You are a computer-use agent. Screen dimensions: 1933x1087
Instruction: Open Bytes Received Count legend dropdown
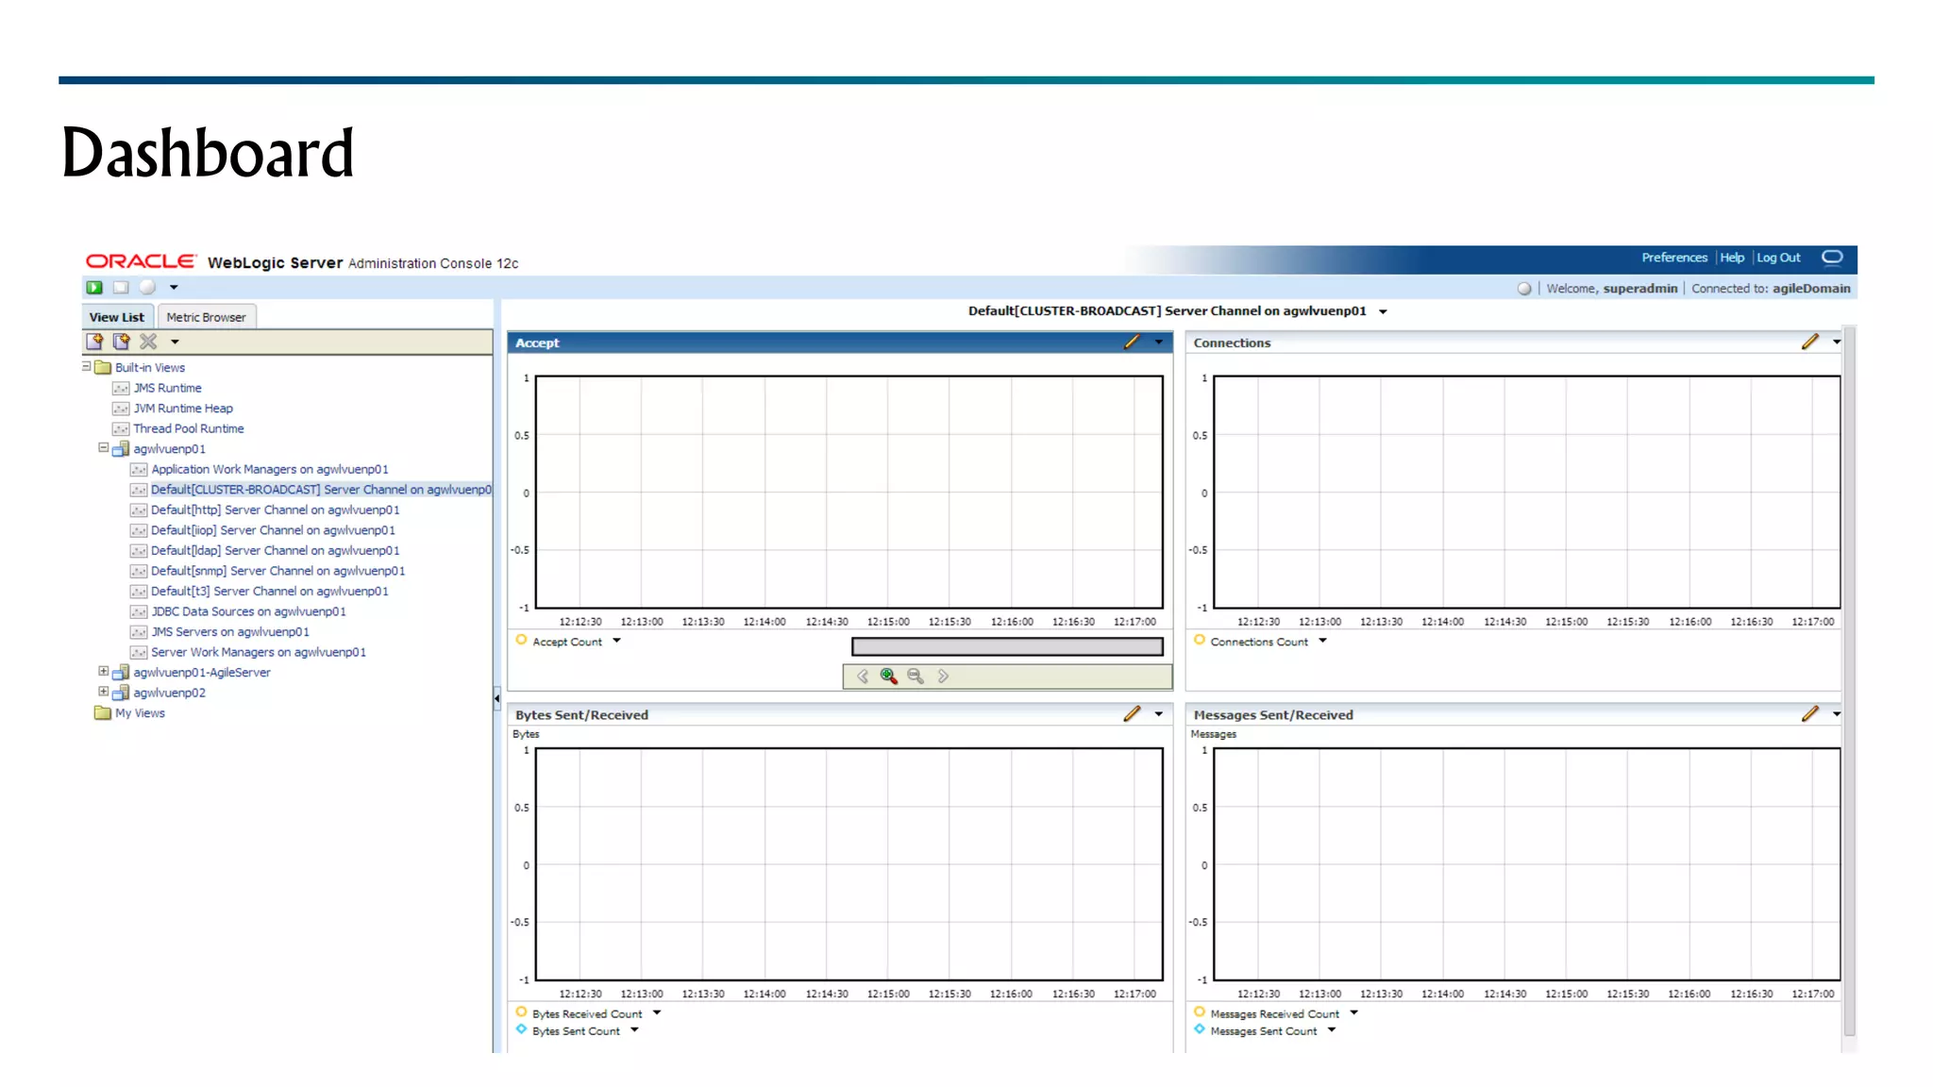pos(657,1013)
